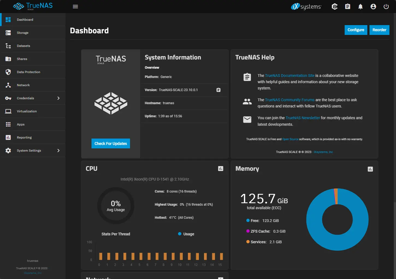Click iXsystems, Inc link in Help card

[323, 152]
